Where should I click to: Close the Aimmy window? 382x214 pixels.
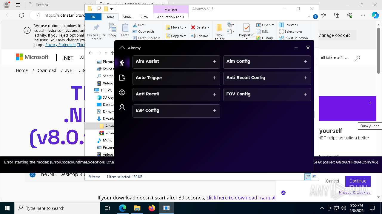pos(308,48)
